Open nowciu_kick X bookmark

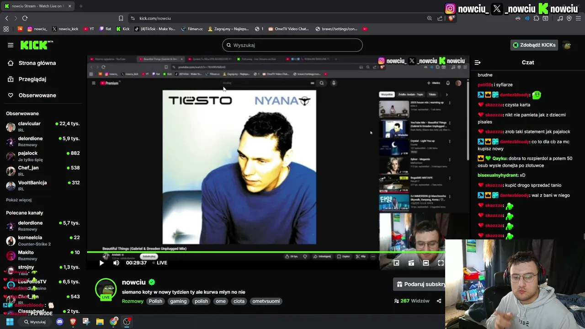pyautogui.click(x=65, y=29)
